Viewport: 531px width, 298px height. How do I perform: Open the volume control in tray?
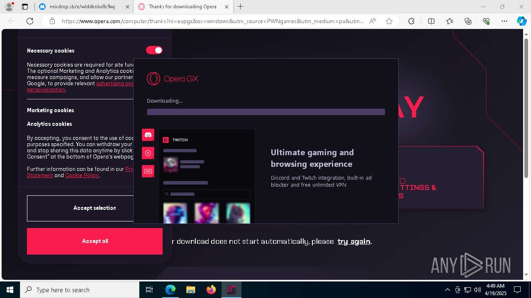click(477, 290)
